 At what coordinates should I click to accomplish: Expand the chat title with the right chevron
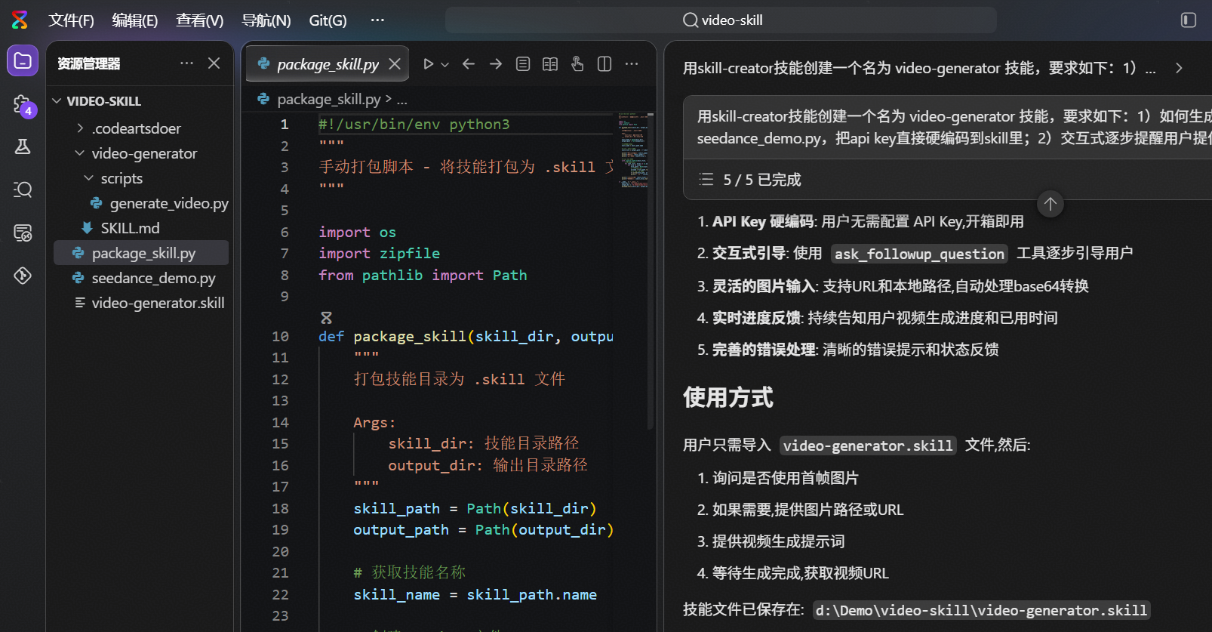click(1179, 68)
